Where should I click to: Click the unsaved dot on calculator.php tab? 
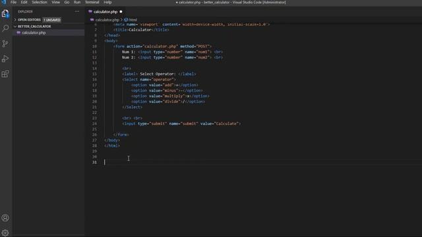click(121, 12)
